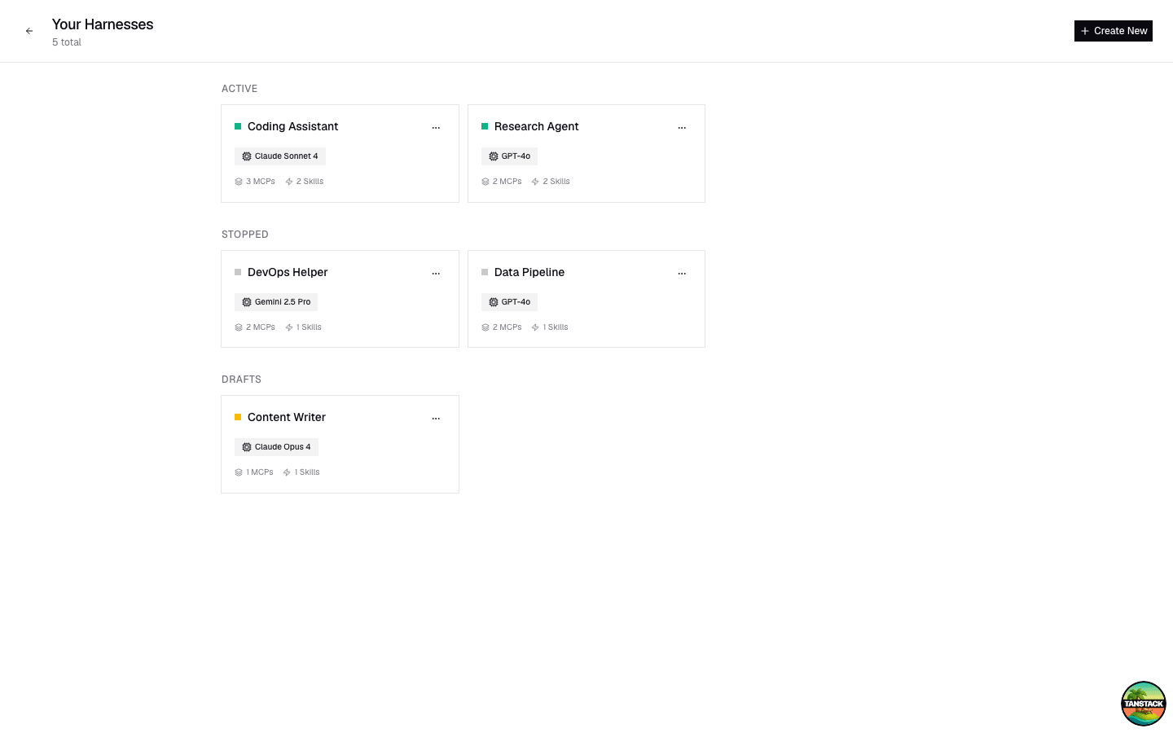The height and width of the screenshot is (733, 1173).
Task: Toggle the green status indicator on Coding Assistant
Action: pyautogui.click(x=238, y=126)
